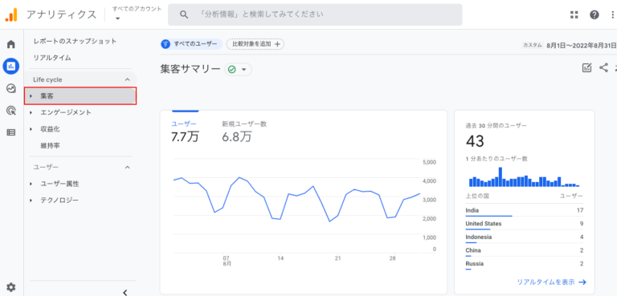Click the 7.7万 user value
Screen dimensions: 617x296
185,136
